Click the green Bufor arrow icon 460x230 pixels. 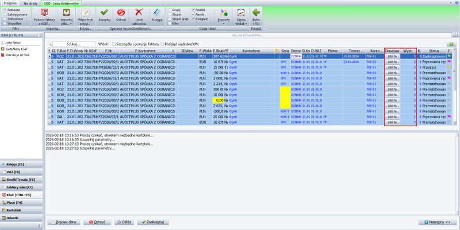(x=256, y=12)
